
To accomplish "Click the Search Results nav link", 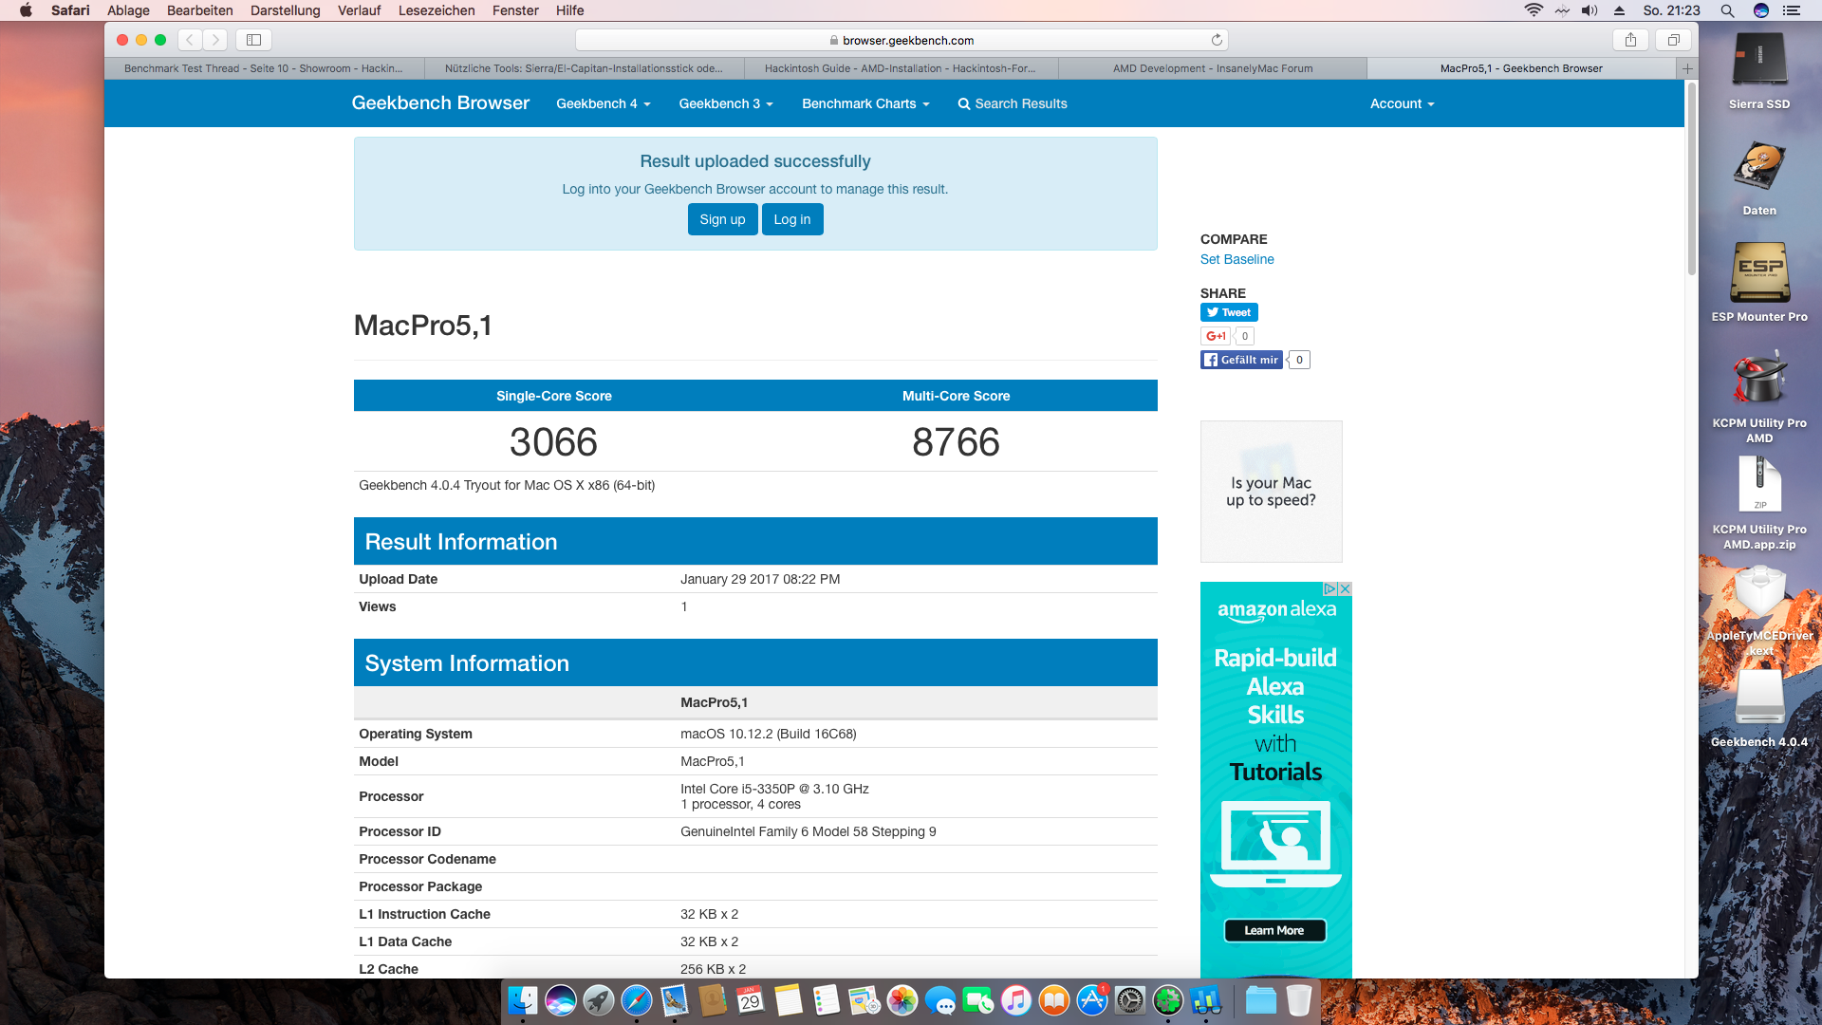I will (1013, 103).
